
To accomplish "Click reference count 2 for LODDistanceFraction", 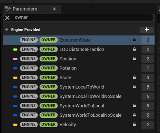I will pyautogui.click(x=148, y=49).
